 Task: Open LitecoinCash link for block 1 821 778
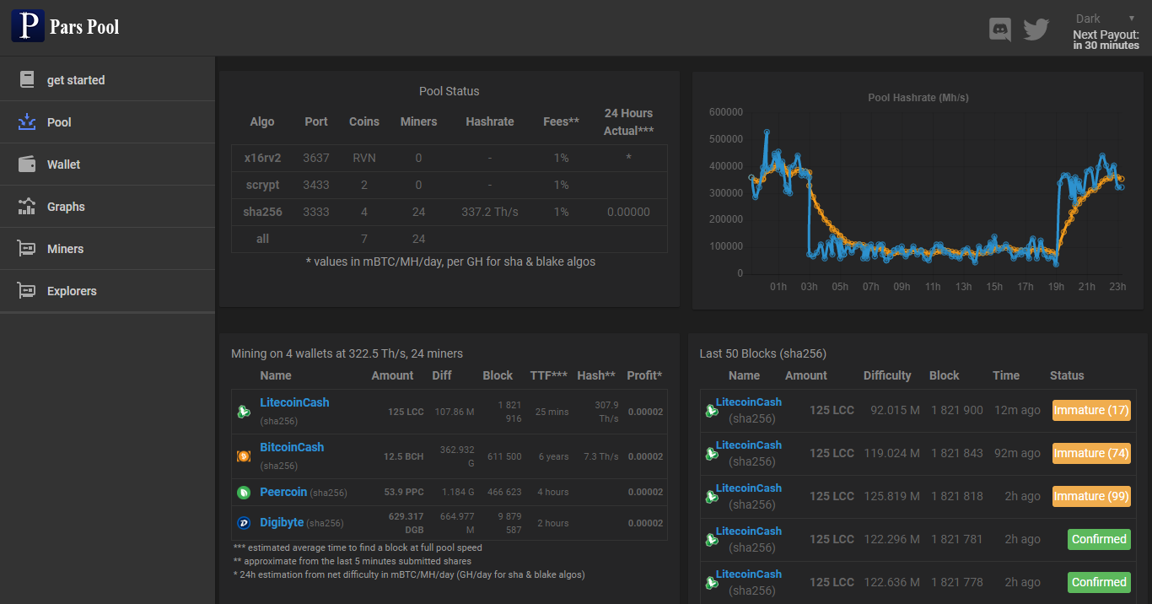click(x=749, y=574)
